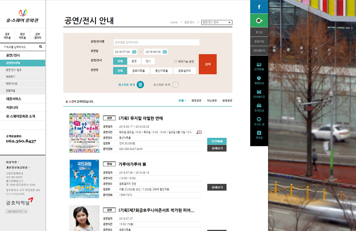Select 공연 type filter
Viewport: 356px width, 231px height.
[134, 61]
